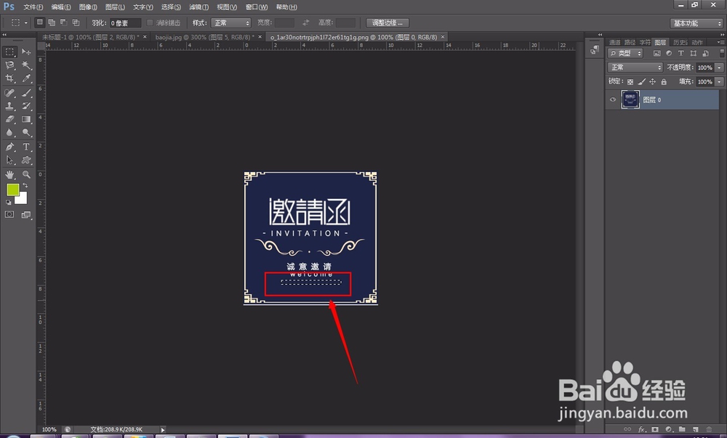Click the green foreground color swatch
The image size is (727, 438).
[x=14, y=189]
